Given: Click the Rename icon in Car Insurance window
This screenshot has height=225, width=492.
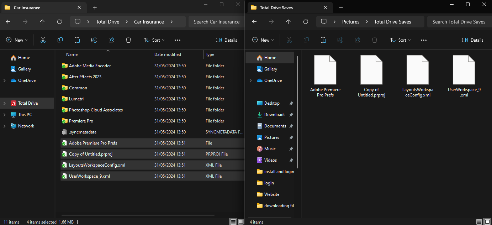Looking at the screenshot, I should (x=94, y=40).
